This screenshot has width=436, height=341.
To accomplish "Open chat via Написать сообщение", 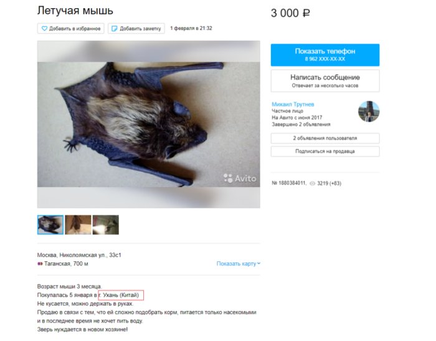I will pos(325,80).
